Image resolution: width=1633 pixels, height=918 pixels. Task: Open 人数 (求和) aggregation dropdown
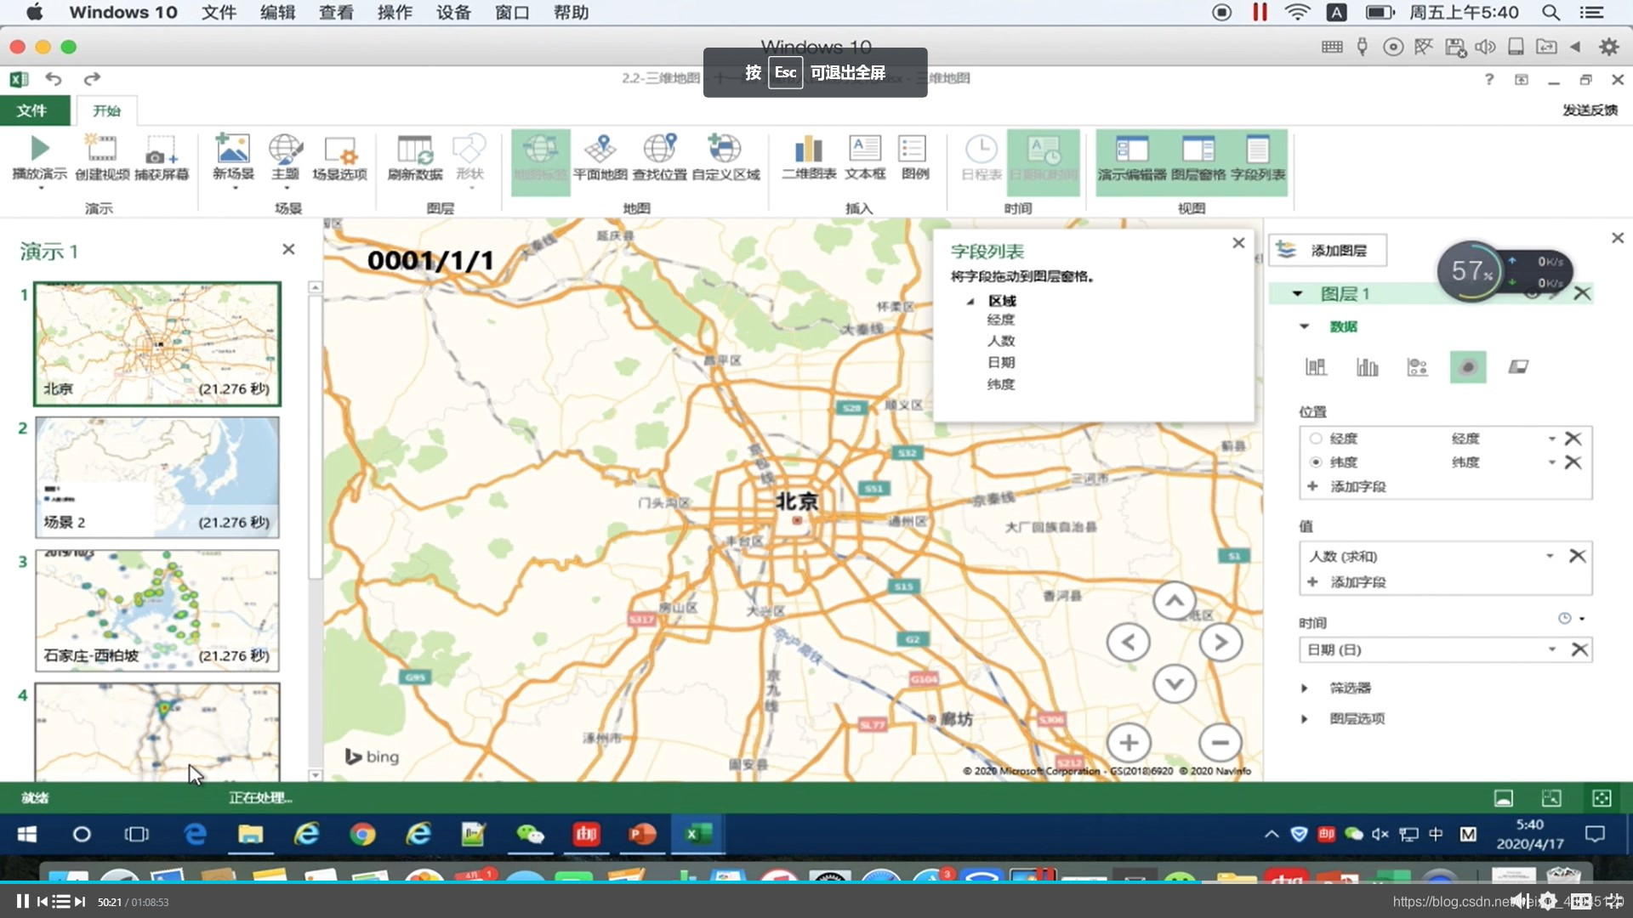(x=1549, y=556)
